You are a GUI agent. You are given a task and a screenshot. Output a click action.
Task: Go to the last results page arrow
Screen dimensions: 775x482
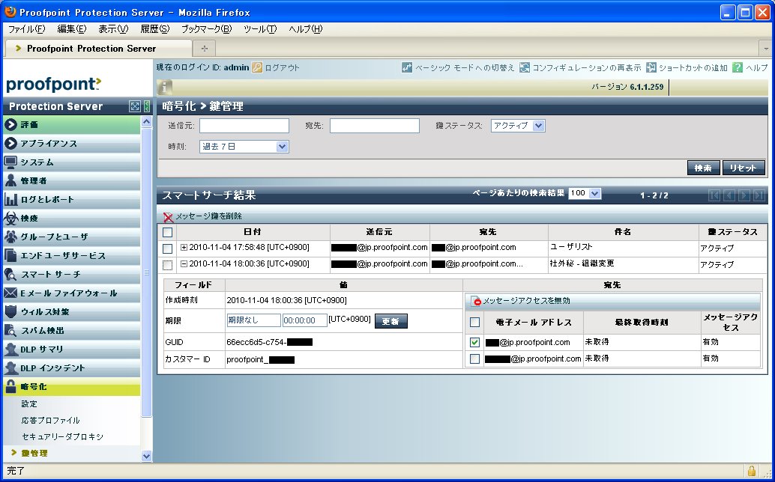759,195
